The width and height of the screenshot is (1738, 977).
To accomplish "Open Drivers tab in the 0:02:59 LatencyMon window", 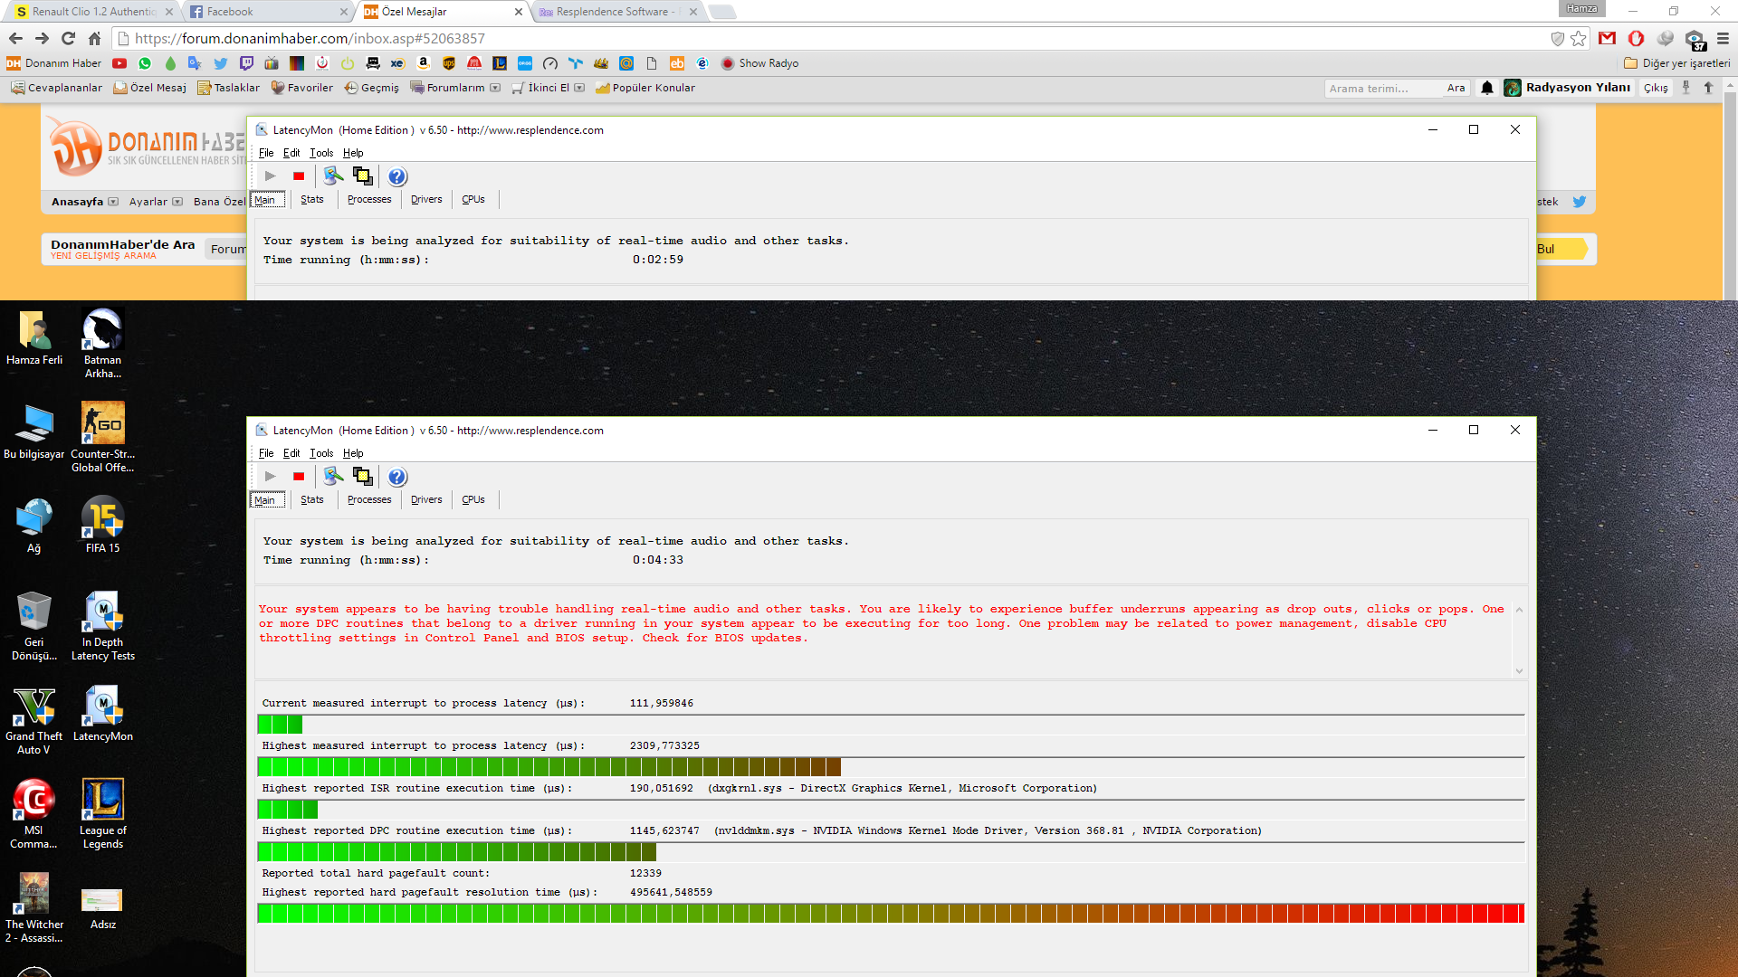I will 426,199.
